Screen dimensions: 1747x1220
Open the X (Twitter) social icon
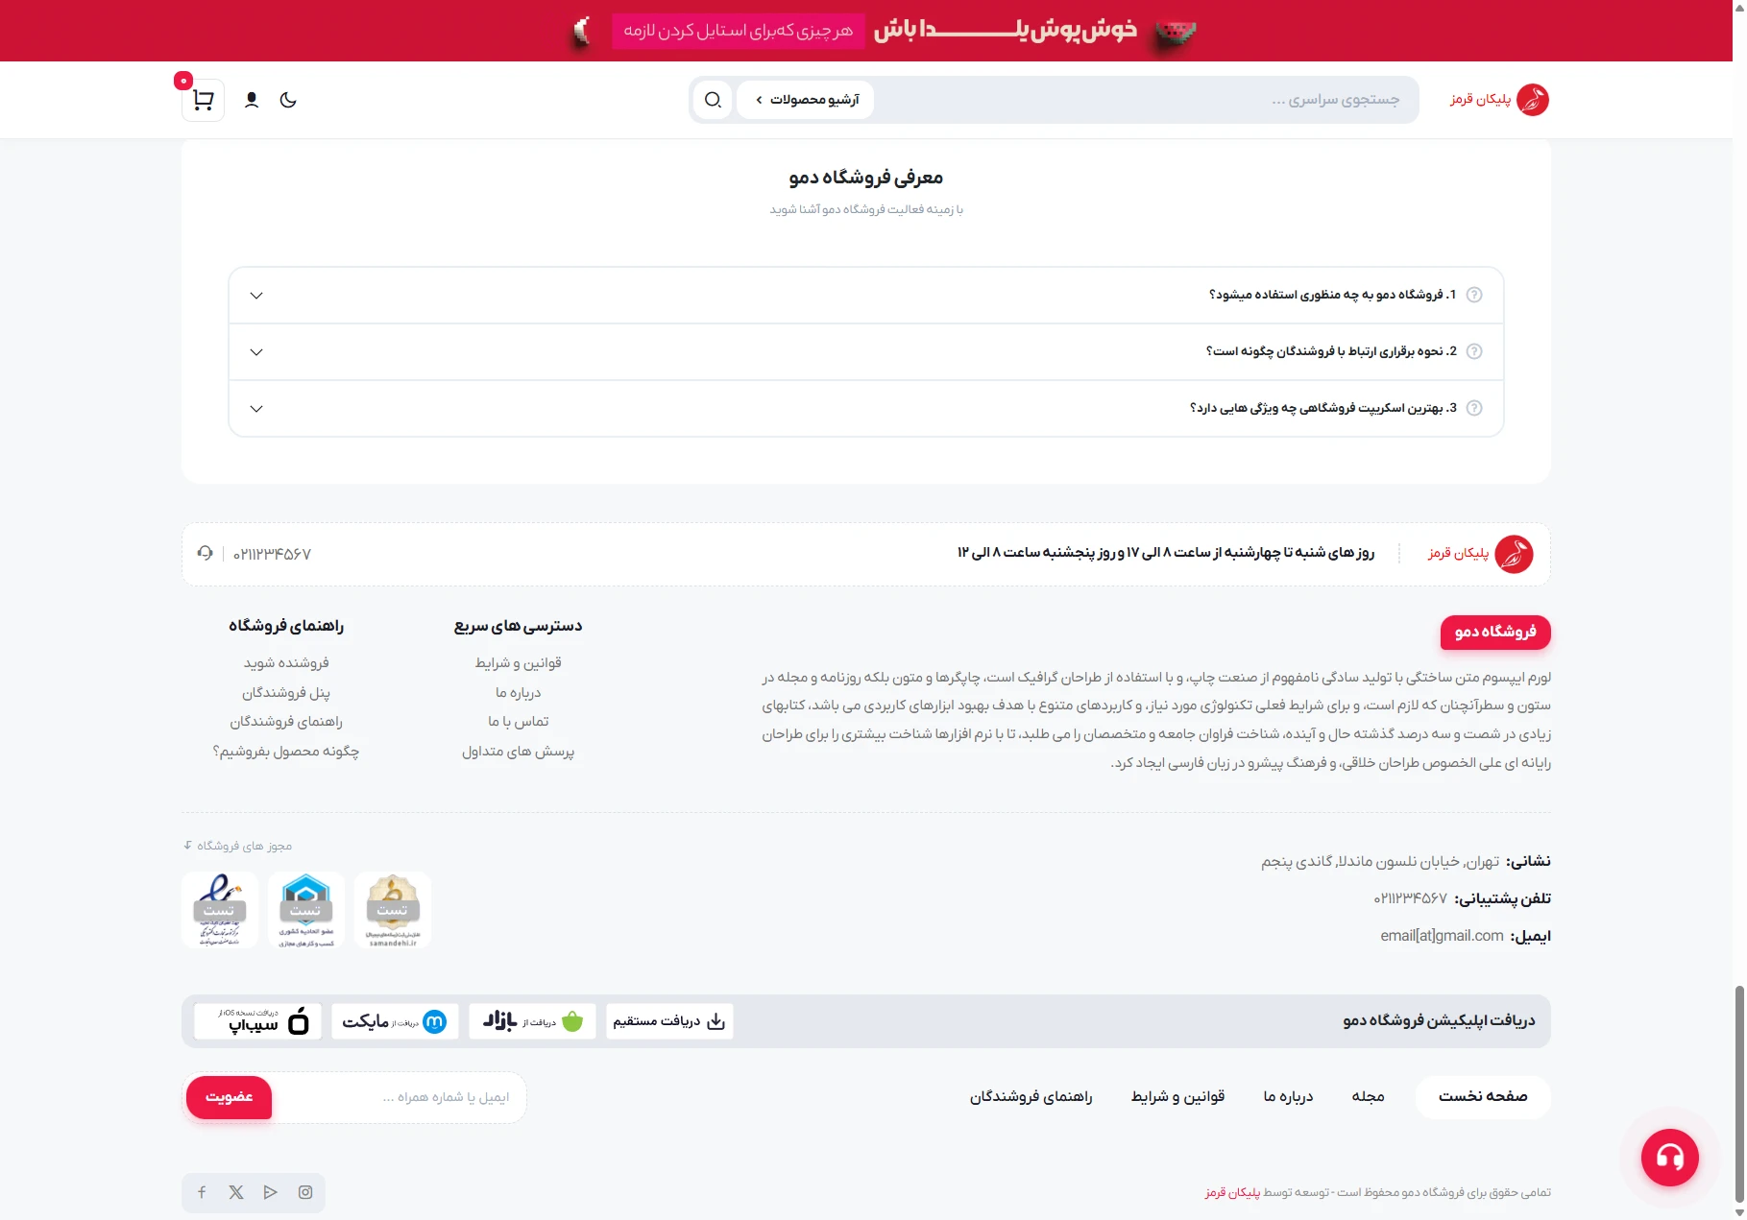click(x=236, y=1192)
